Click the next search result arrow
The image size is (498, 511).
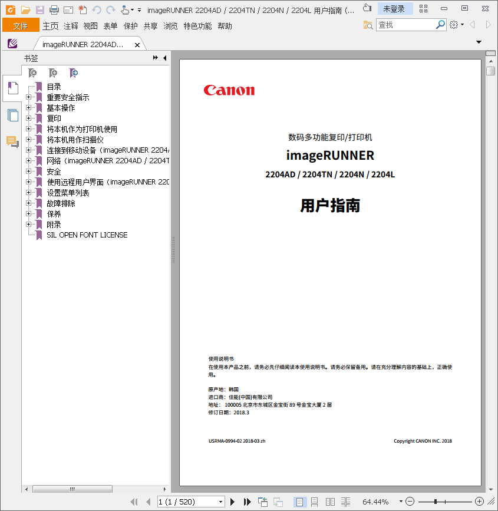coord(488,24)
